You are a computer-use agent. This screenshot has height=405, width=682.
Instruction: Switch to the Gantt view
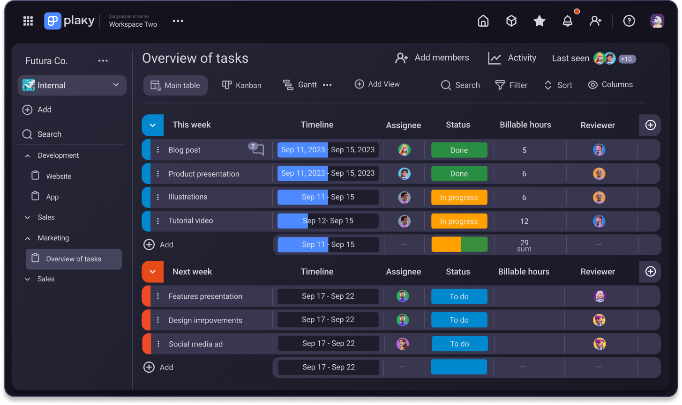(300, 85)
